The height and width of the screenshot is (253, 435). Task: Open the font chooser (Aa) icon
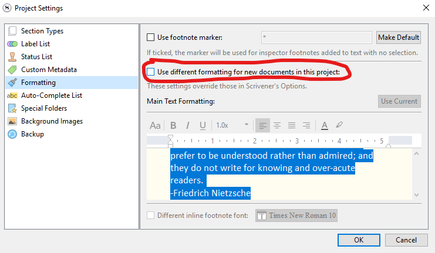156,125
